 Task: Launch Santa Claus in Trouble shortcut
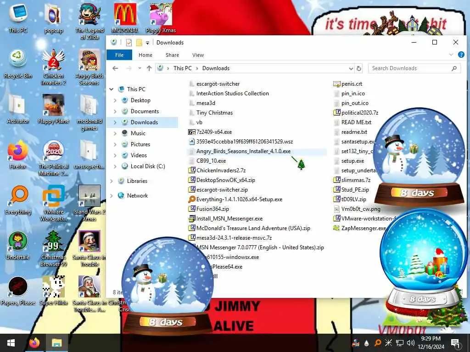[x=90, y=248]
